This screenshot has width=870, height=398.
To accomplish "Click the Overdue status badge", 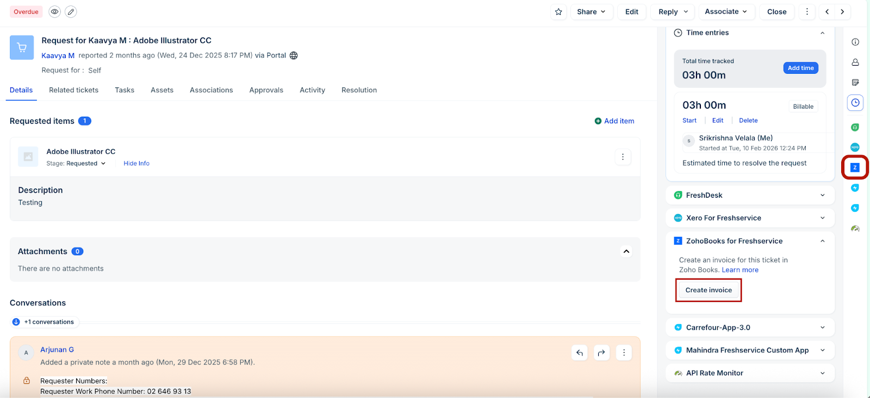I will click(26, 11).
